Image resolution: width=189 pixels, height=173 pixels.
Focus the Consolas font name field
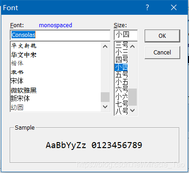60,35
